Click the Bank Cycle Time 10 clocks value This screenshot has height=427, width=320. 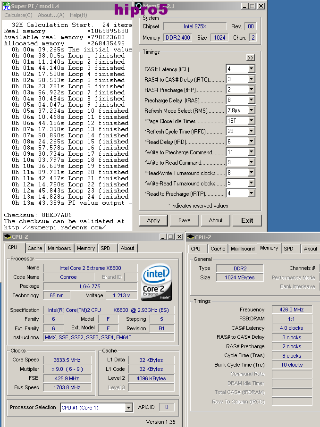coord(292,365)
